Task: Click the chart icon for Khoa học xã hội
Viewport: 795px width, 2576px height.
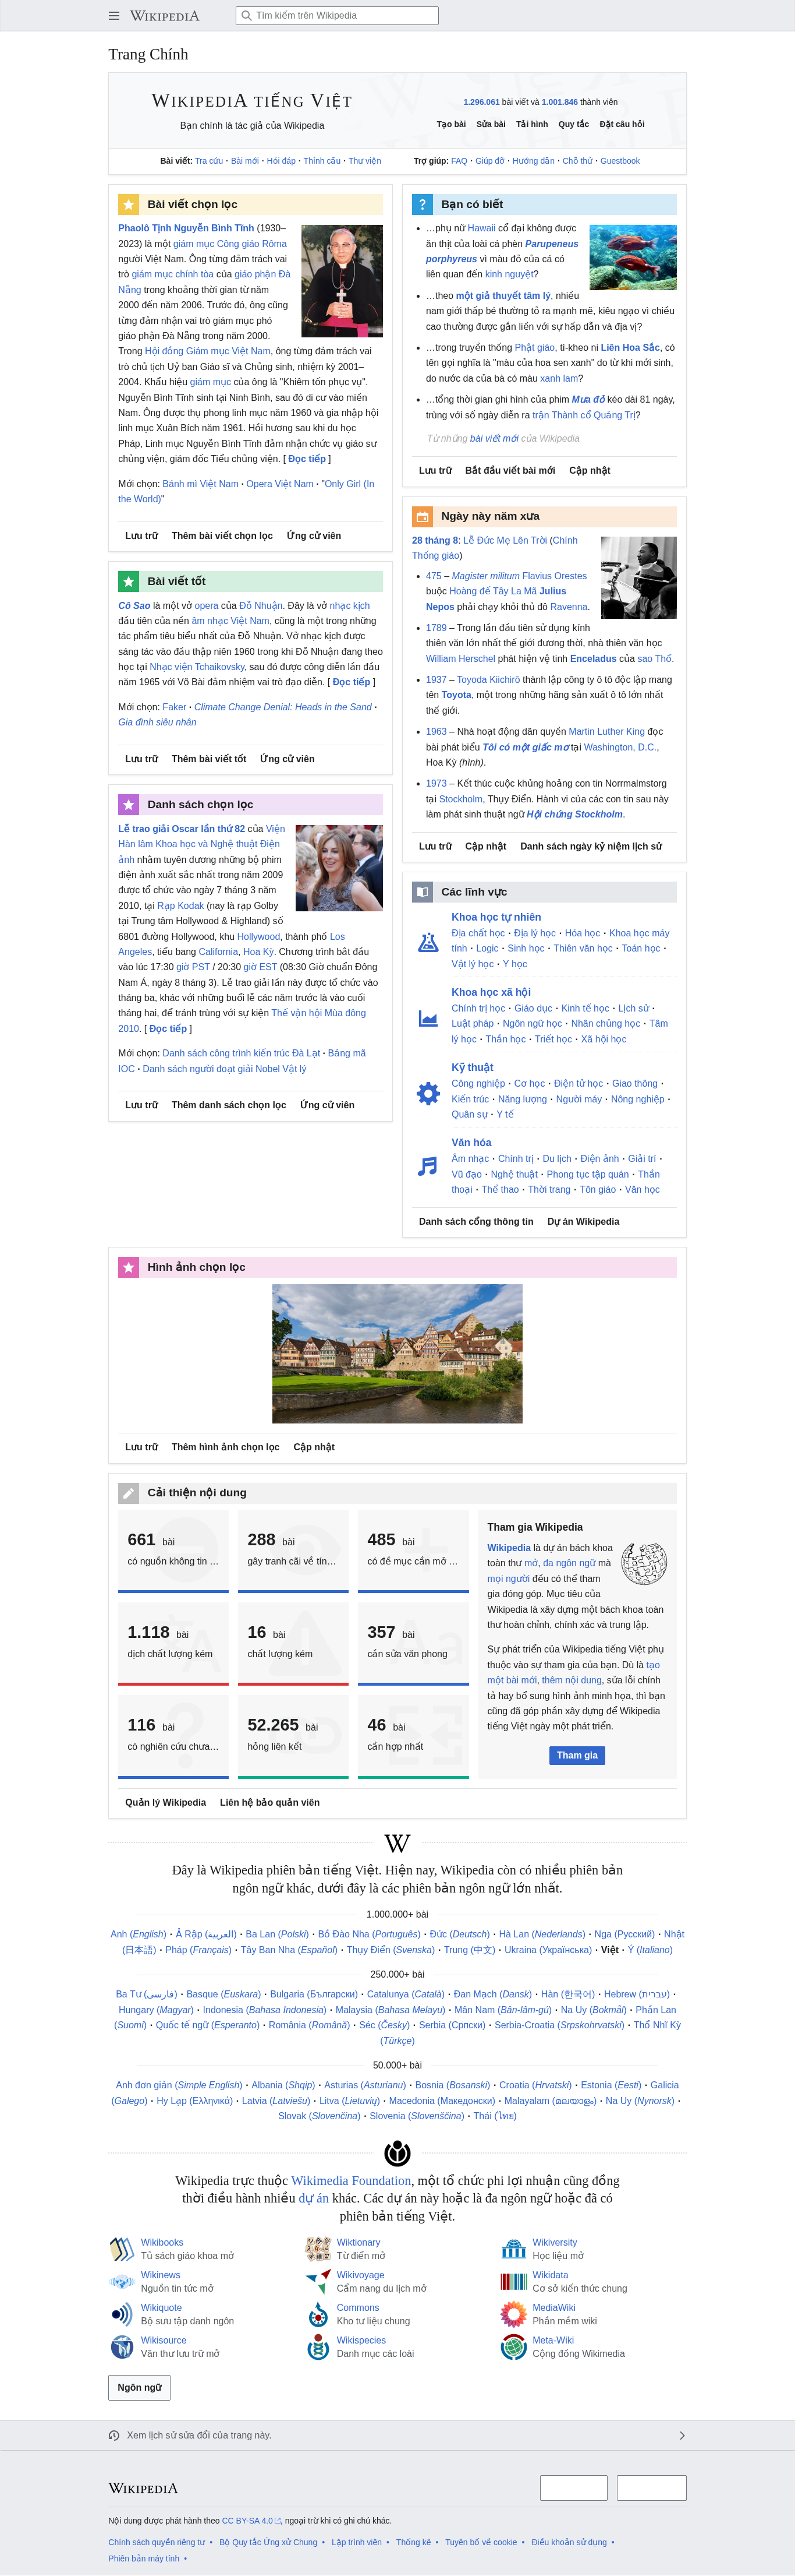Action: tap(428, 1018)
